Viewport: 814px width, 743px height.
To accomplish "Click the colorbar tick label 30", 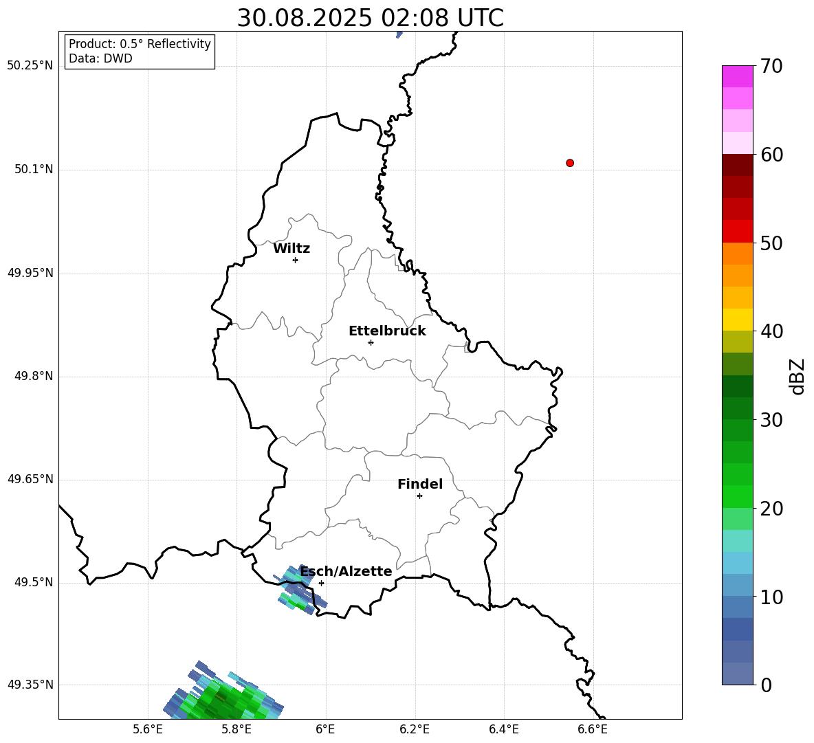I will 771,420.
